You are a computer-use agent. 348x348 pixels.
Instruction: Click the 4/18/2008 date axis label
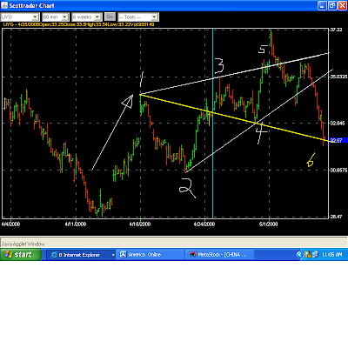(x=140, y=224)
